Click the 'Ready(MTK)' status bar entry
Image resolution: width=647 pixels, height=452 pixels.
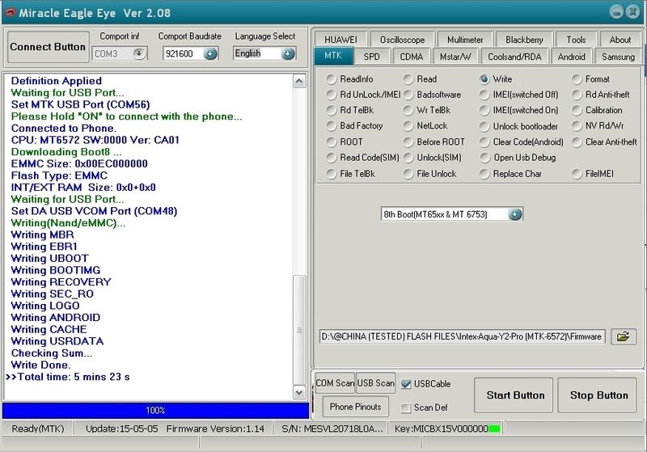point(38,429)
